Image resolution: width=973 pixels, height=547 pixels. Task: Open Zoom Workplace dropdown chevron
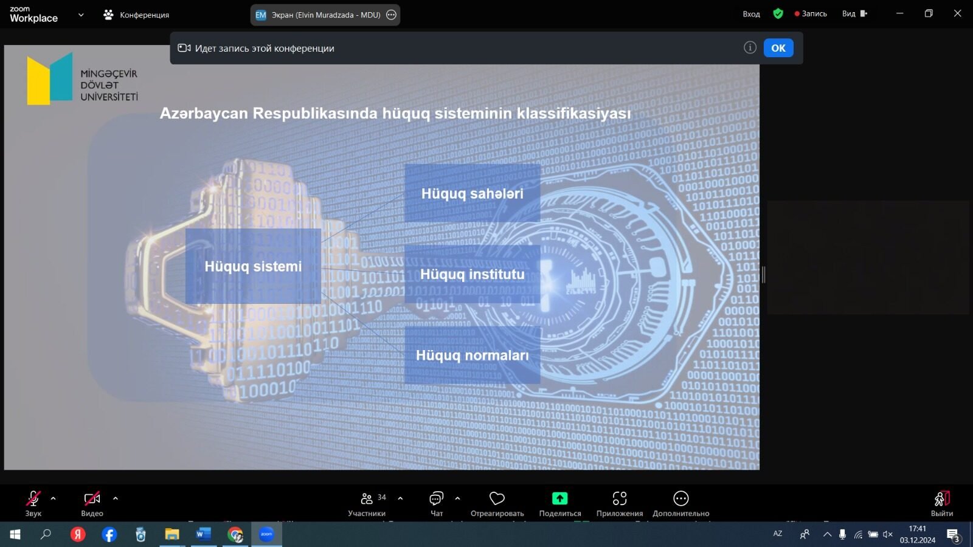click(81, 15)
